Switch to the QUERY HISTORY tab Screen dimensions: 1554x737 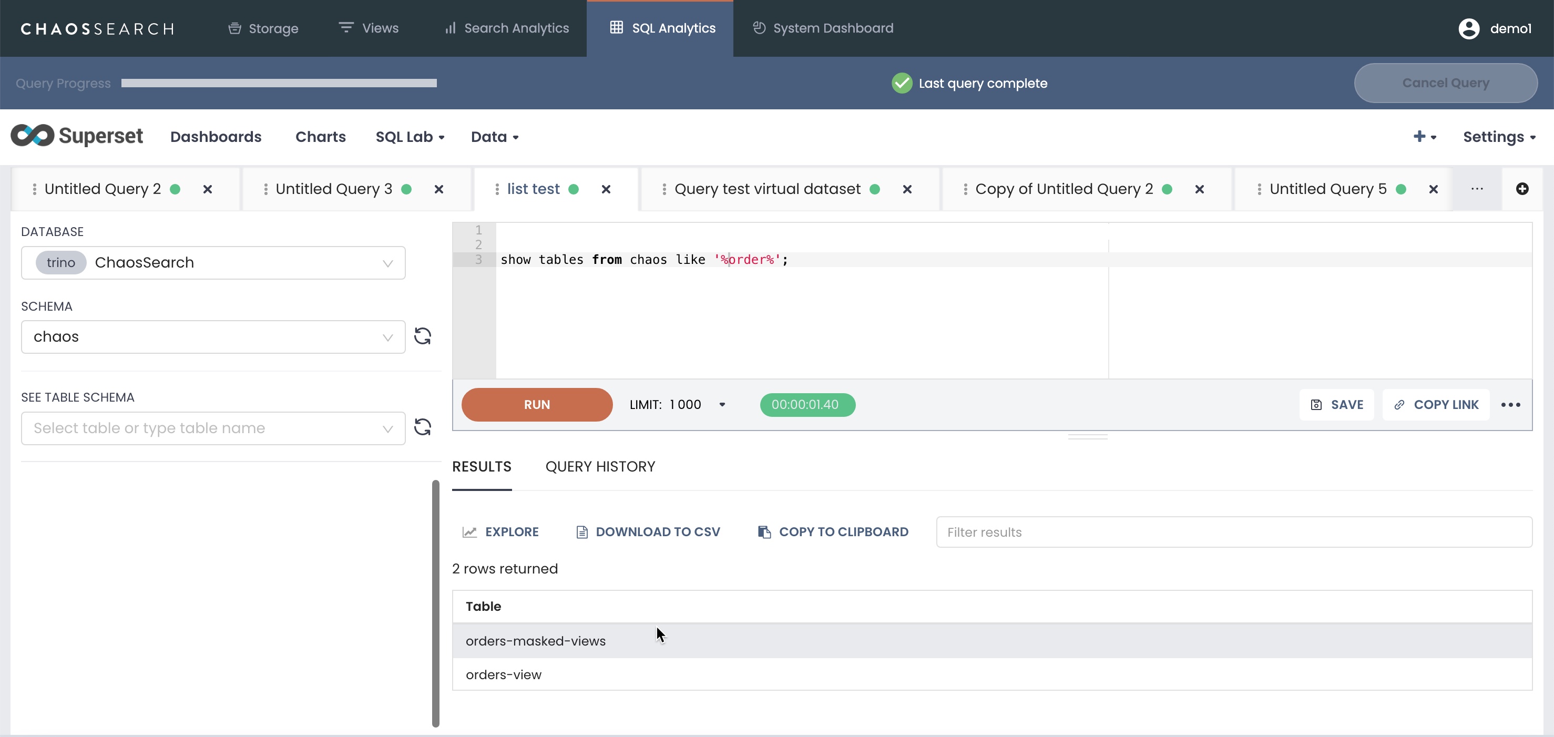pyautogui.click(x=600, y=466)
